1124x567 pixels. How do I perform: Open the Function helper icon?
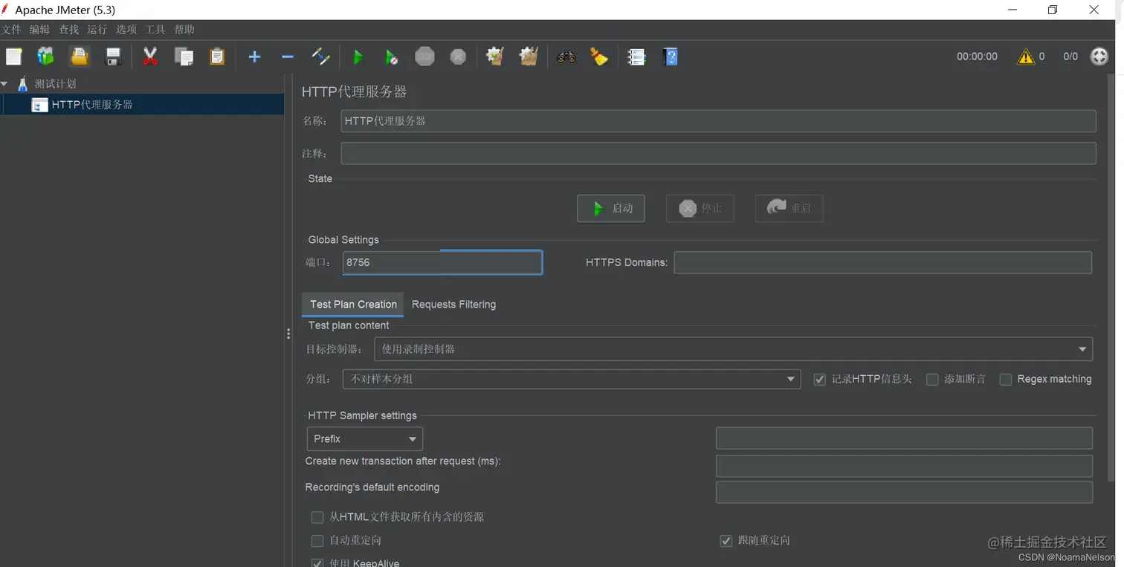pos(636,56)
